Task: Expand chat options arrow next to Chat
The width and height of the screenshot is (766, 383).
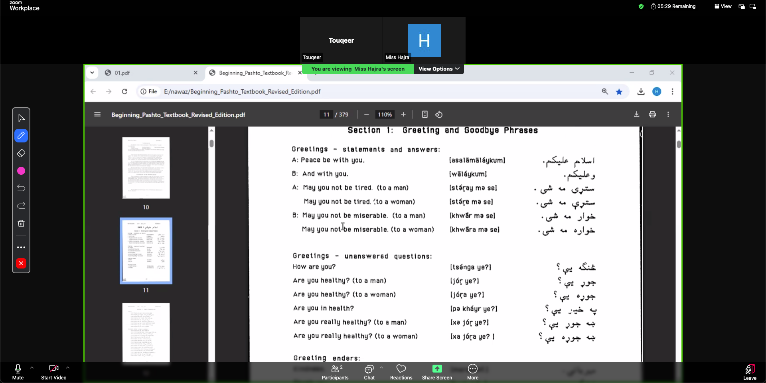Action: (381, 368)
